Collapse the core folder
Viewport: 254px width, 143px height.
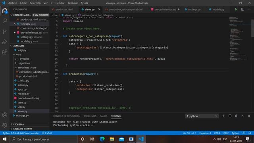click(x=30, y=54)
